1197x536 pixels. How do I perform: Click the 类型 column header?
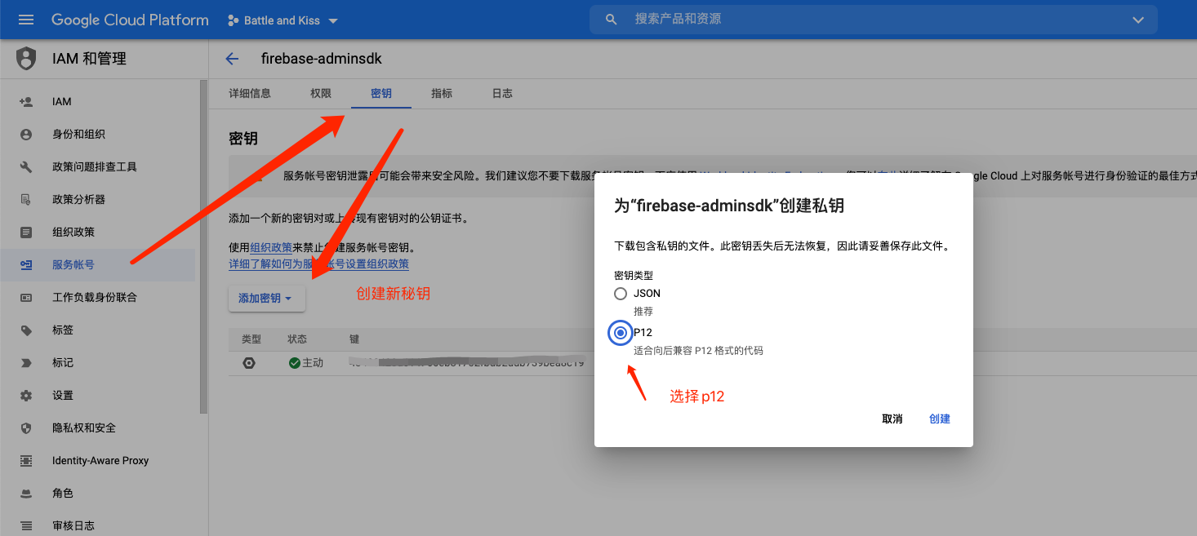click(x=251, y=339)
